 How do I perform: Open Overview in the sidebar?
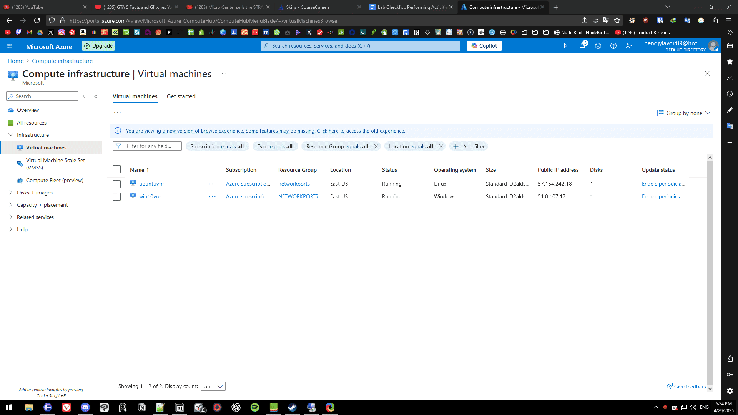click(28, 110)
